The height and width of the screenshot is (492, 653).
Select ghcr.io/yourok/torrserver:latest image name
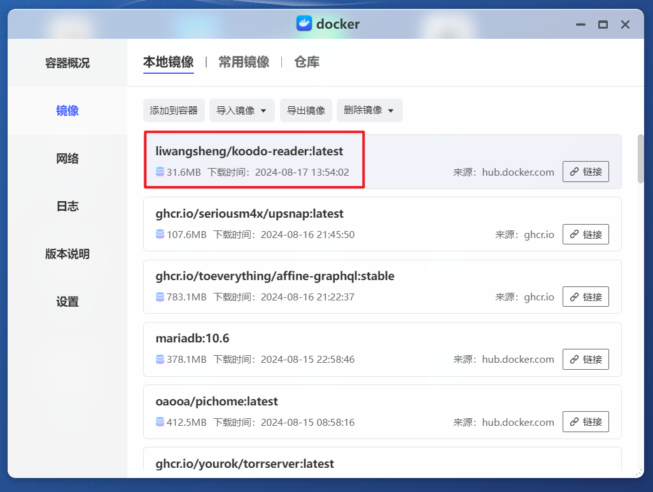click(244, 463)
